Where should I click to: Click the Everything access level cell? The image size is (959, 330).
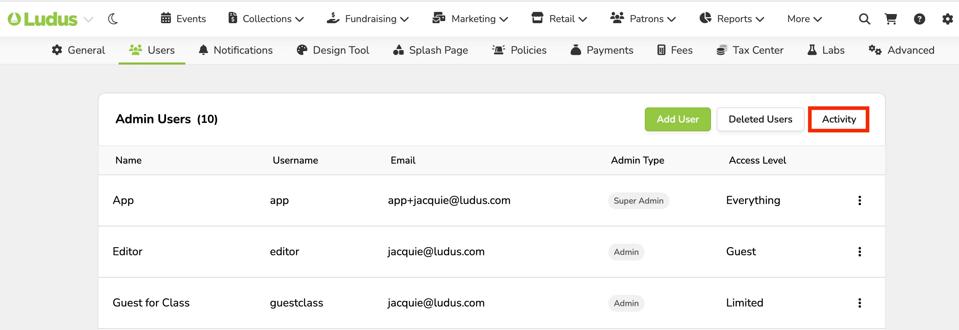(753, 200)
